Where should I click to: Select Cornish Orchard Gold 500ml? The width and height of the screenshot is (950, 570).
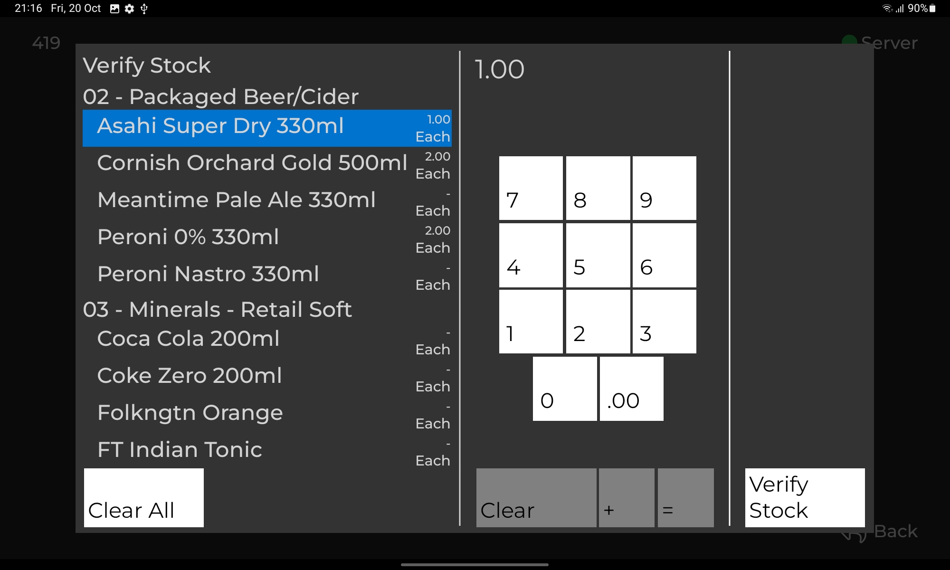[x=252, y=163]
